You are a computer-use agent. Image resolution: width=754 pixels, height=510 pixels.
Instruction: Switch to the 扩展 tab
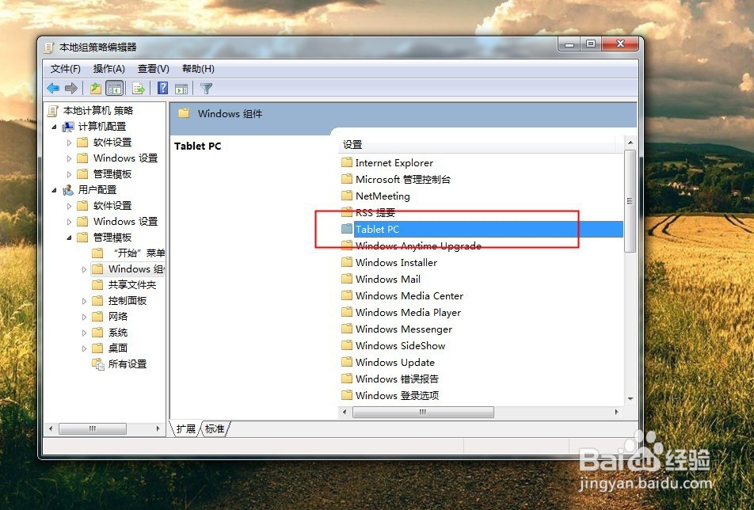coord(186,428)
